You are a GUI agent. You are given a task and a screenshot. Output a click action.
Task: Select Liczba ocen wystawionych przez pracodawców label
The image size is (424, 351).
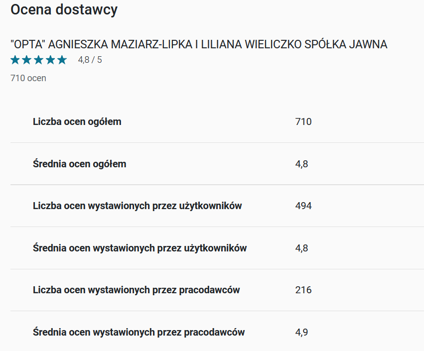pyautogui.click(x=137, y=290)
